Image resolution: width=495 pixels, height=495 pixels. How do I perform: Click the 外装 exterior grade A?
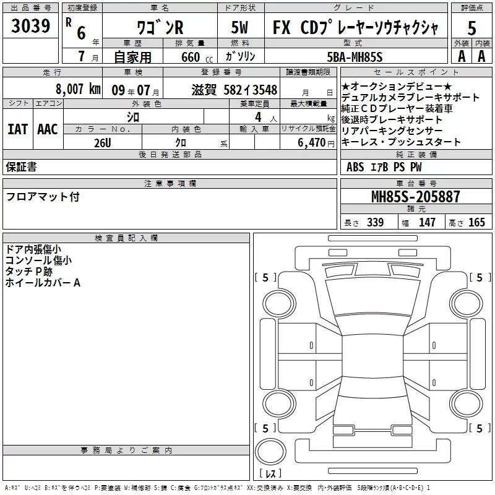[461, 56]
